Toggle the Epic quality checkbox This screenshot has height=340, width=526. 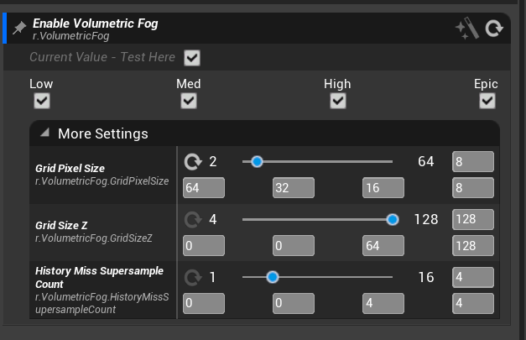(487, 101)
